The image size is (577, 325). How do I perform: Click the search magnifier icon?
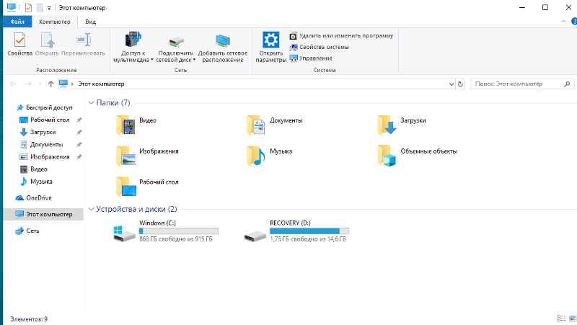click(567, 84)
